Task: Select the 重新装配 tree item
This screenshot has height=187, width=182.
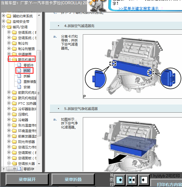Action: [x=30, y=82]
